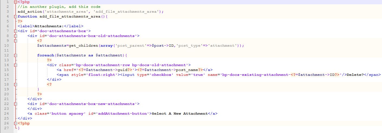Collapse the function add_file_attachments_area fold marker

tap(15, 16)
